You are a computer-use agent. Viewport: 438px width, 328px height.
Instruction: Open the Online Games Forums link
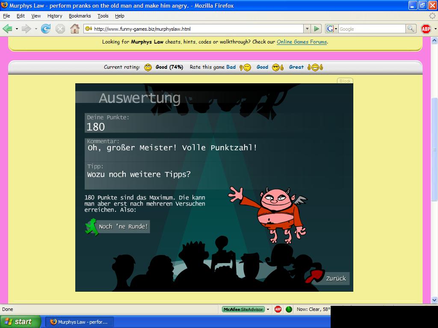tap(302, 42)
